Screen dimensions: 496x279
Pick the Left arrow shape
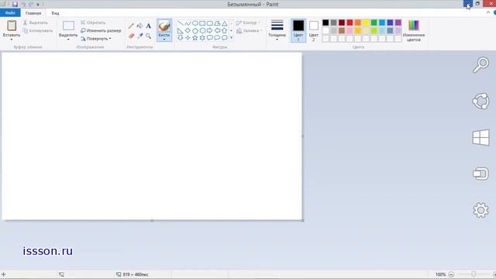(x=217, y=31)
